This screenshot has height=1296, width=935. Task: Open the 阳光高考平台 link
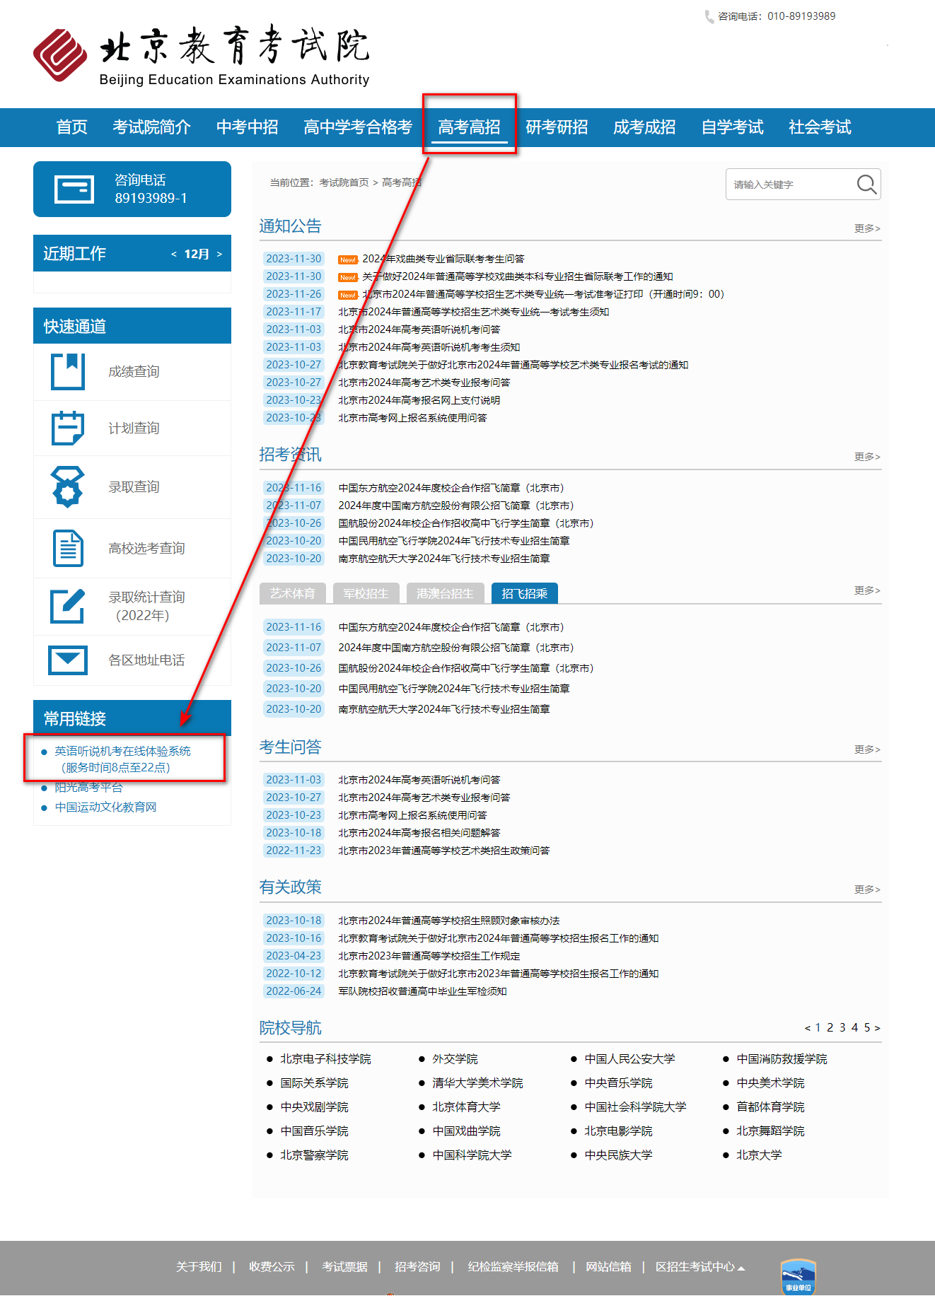click(89, 788)
